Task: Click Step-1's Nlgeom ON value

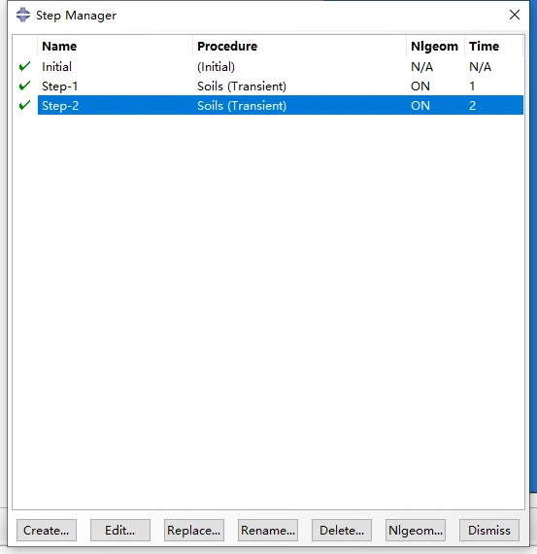Action: [x=420, y=87]
